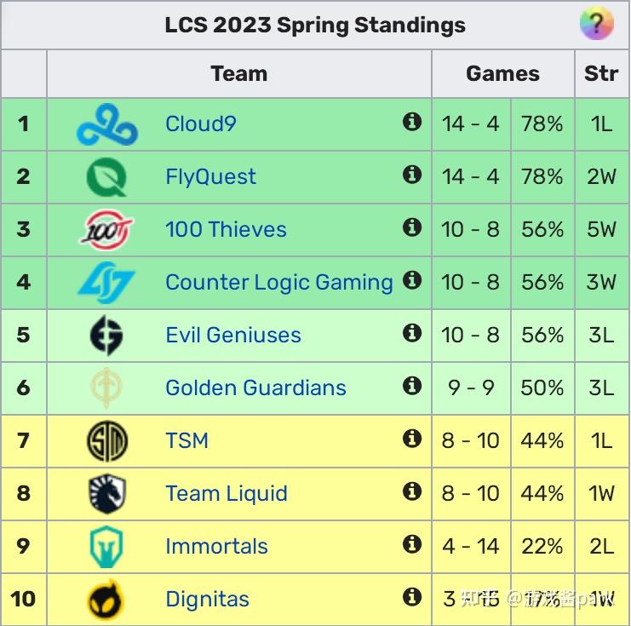Screen dimensions: 631x626
Task: Click the Games column header
Action: click(502, 74)
